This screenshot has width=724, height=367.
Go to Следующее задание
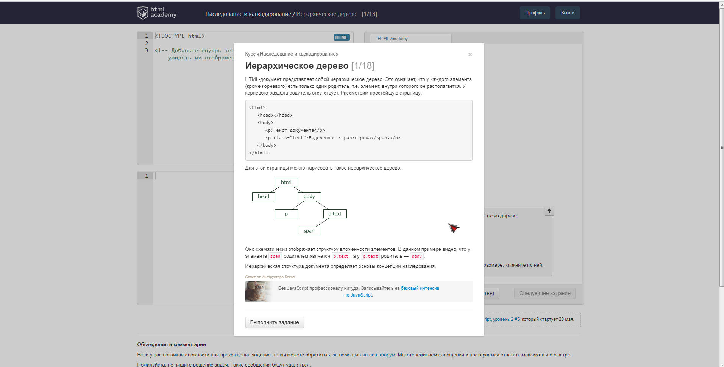pyautogui.click(x=545, y=293)
